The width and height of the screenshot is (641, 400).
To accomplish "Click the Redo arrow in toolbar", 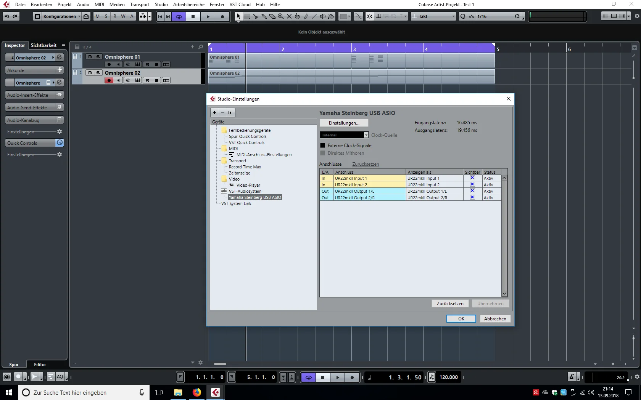I will point(15,16).
